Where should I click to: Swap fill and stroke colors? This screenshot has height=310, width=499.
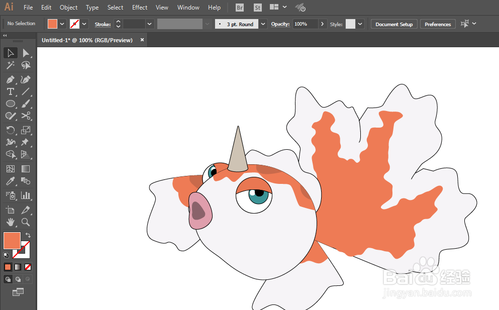[x=28, y=235]
